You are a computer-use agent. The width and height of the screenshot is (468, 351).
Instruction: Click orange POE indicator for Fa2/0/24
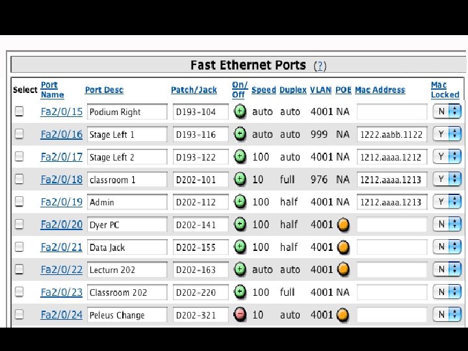click(343, 315)
